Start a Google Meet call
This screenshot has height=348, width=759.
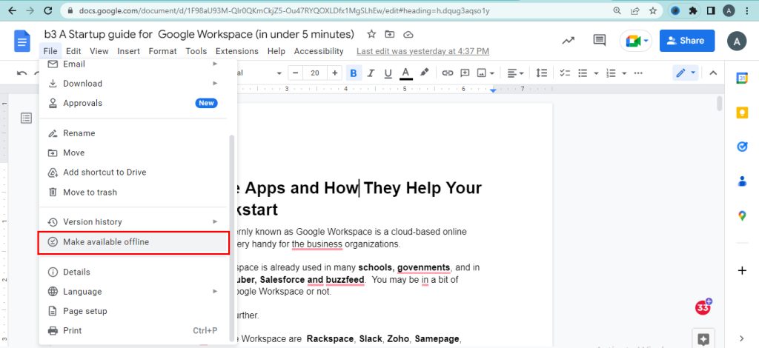pyautogui.click(x=636, y=41)
